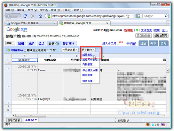
Task: Reload the page with the refresh icon
Action: point(25,16)
